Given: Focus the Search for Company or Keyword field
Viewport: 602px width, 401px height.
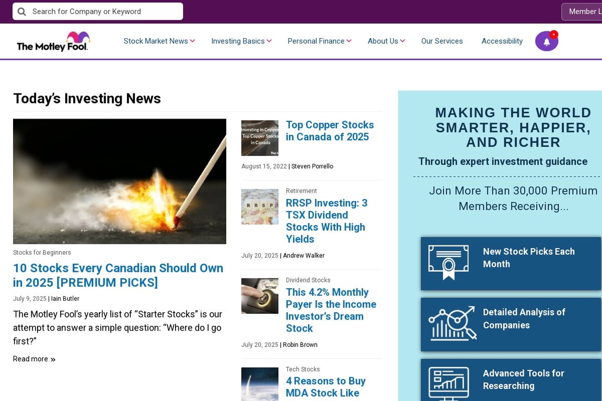Looking at the screenshot, I should pyautogui.click(x=98, y=11).
